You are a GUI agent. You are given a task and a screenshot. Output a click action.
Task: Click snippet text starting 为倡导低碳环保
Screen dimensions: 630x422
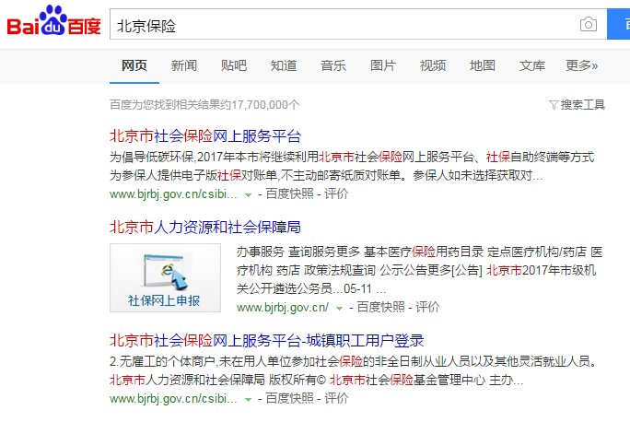point(352,166)
